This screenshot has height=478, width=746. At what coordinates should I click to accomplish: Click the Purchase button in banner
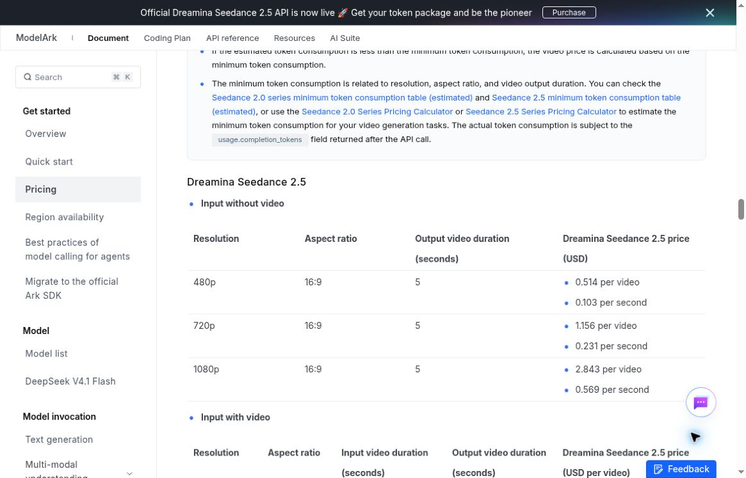pyautogui.click(x=569, y=13)
